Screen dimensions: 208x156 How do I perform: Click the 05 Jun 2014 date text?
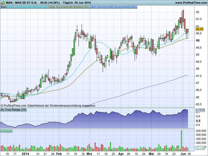point(82,3)
